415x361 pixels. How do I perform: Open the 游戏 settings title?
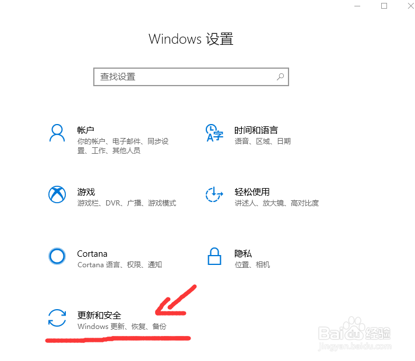click(86, 192)
